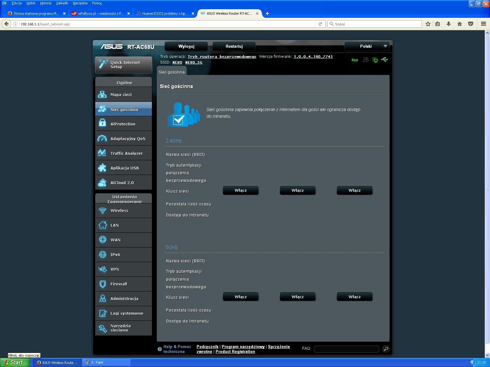This screenshot has height=367, width=490.
Task: Open the Aplikacja USB puzzle icon
Action: tap(102, 168)
